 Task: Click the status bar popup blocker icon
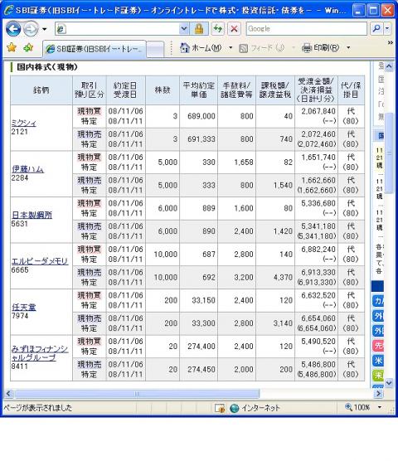pyautogui.click(x=220, y=408)
